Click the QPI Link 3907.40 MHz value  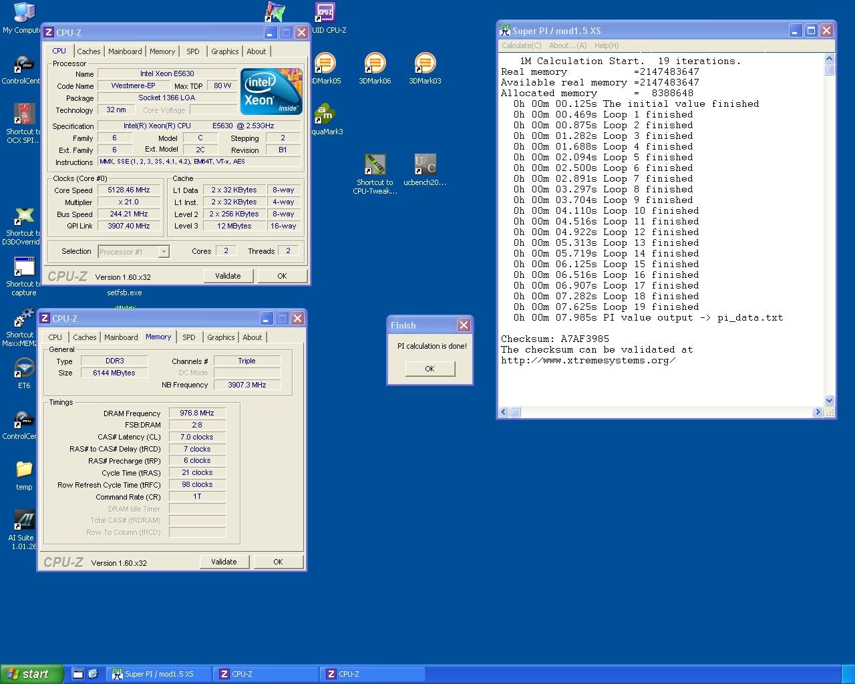pos(129,226)
